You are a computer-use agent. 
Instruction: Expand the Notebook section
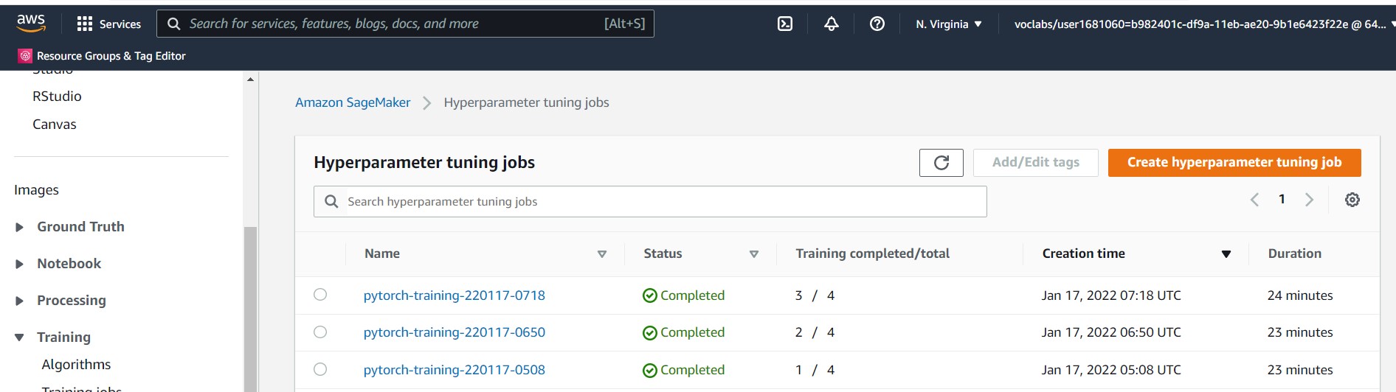[x=20, y=265]
